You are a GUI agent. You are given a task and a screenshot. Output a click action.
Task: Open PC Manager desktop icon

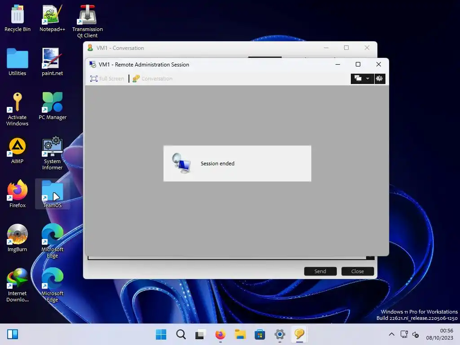click(53, 106)
